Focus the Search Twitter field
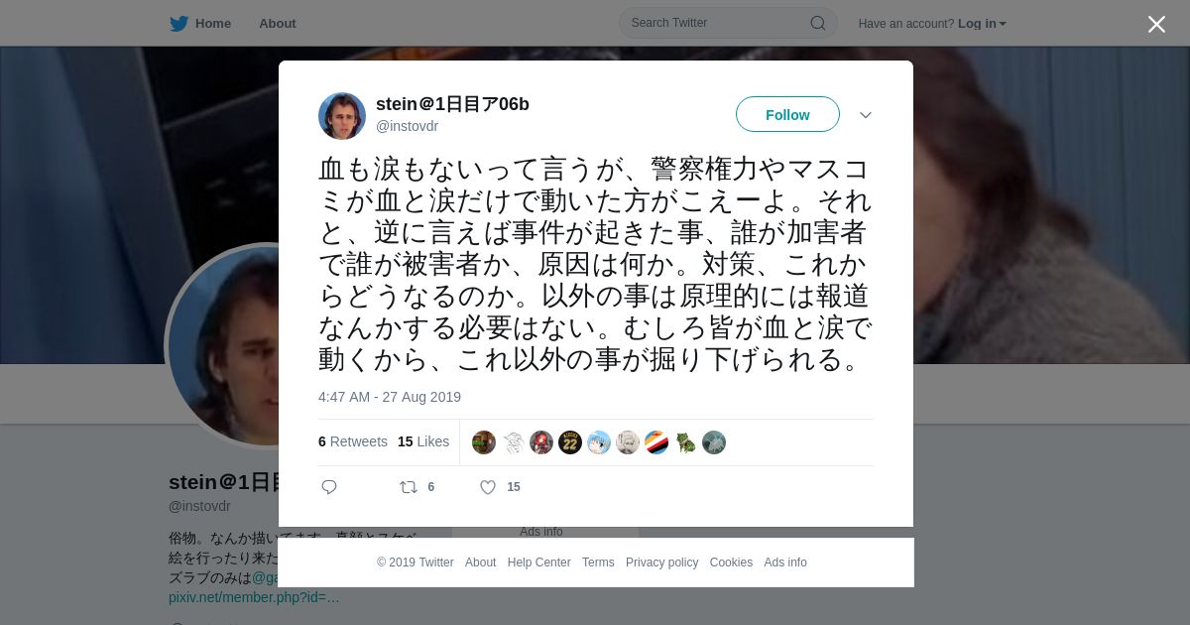 (x=728, y=23)
